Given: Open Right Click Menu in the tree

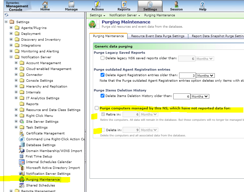Looking at the screenshot, I should click(40, 116).
